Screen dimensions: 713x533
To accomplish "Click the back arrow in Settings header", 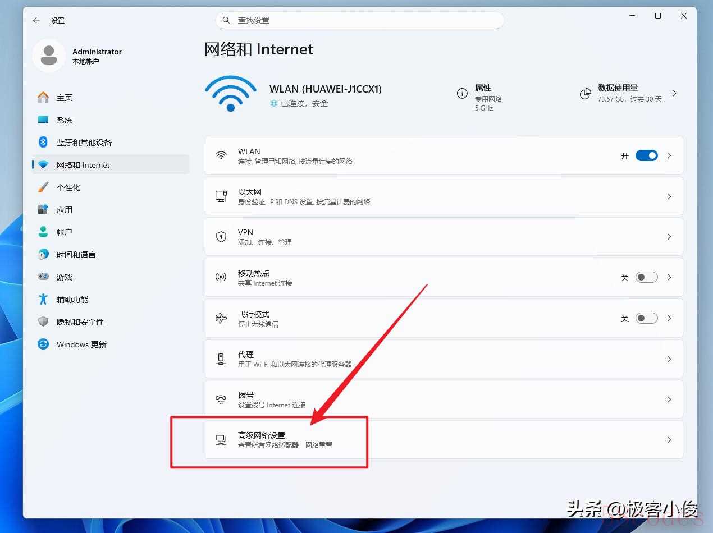I will pyautogui.click(x=36, y=20).
